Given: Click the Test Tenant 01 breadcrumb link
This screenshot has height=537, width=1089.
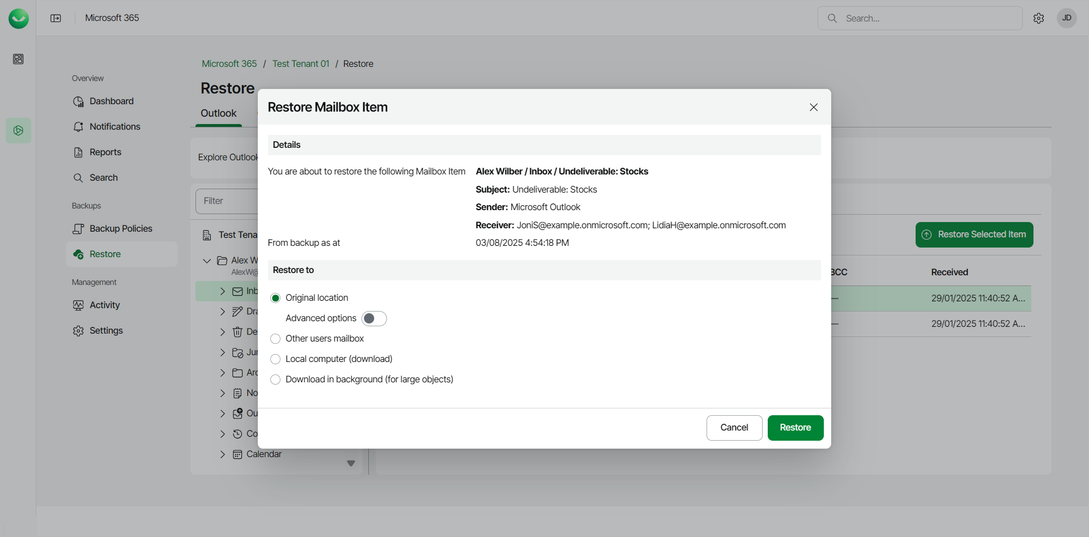Looking at the screenshot, I should point(300,64).
